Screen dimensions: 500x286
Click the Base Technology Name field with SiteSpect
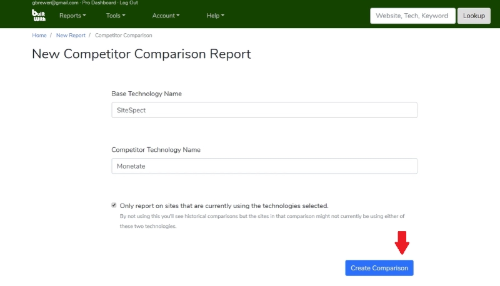coord(264,110)
